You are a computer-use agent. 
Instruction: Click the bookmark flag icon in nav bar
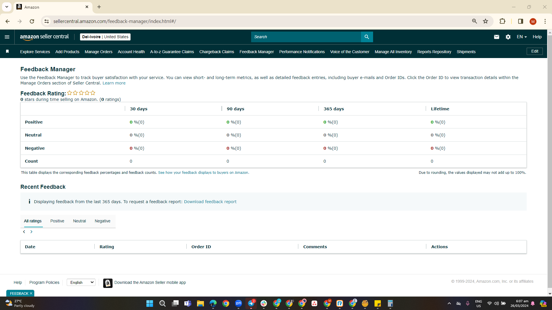pyautogui.click(x=7, y=51)
